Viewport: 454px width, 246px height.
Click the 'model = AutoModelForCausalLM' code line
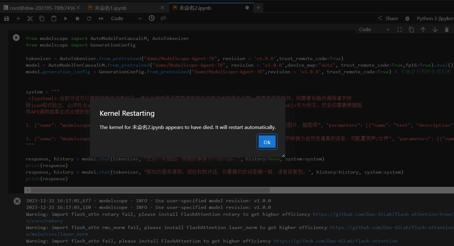point(239,65)
